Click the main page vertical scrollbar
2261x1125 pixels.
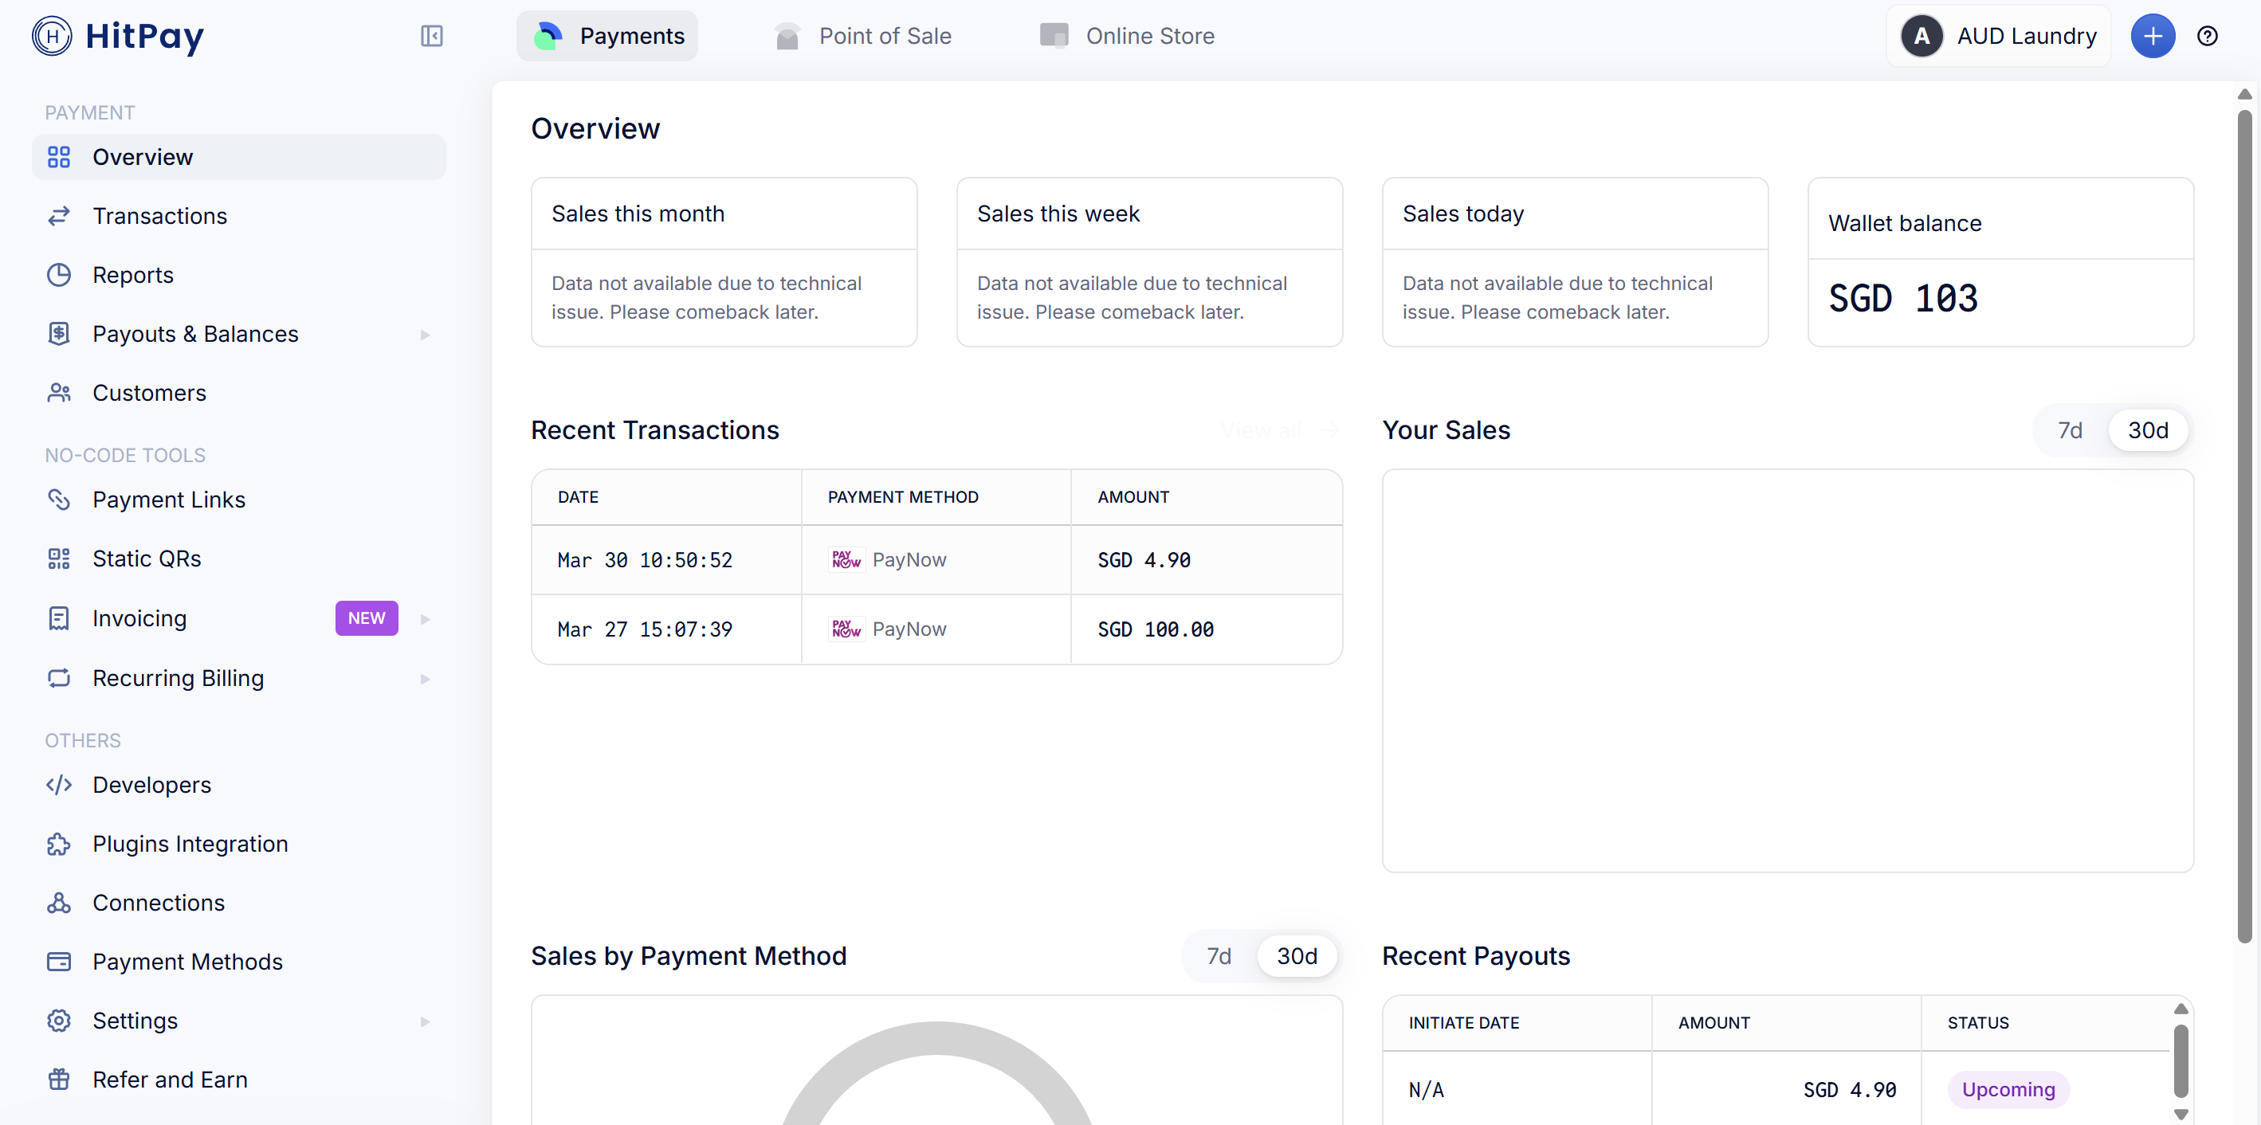pos(2243,527)
